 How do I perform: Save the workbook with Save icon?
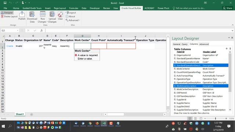pyautogui.click(x=5, y=3)
